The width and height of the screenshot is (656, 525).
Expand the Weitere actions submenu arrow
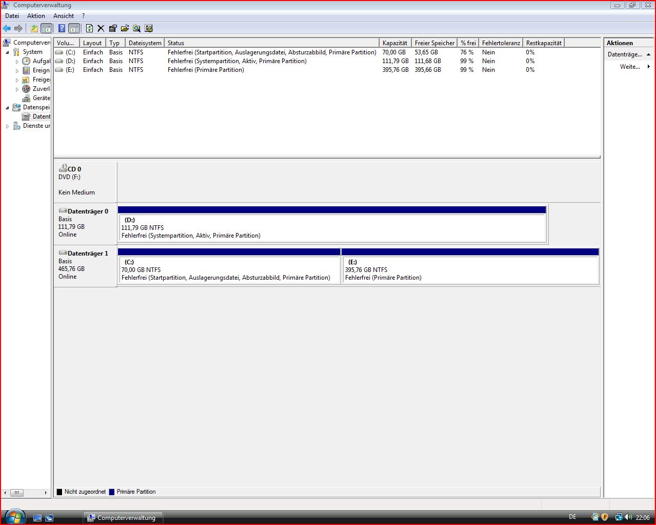(x=648, y=67)
